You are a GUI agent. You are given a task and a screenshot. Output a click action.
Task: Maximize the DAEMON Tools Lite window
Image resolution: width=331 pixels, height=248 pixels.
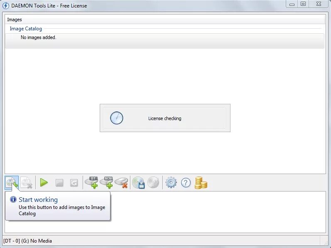(x=303, y=4)
